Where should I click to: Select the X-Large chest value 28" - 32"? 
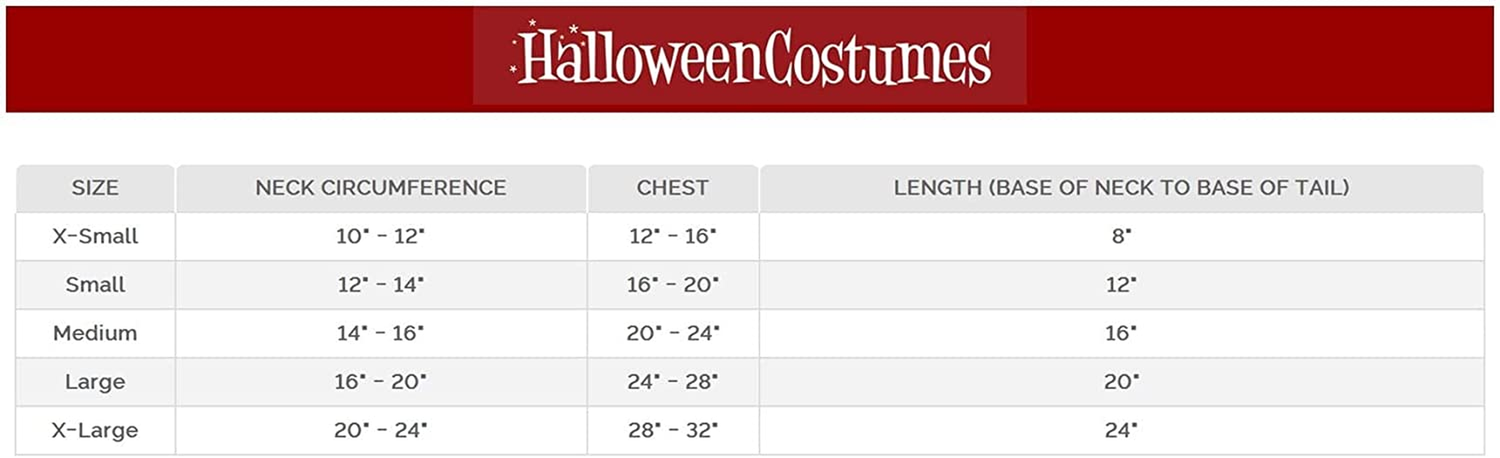673,431
